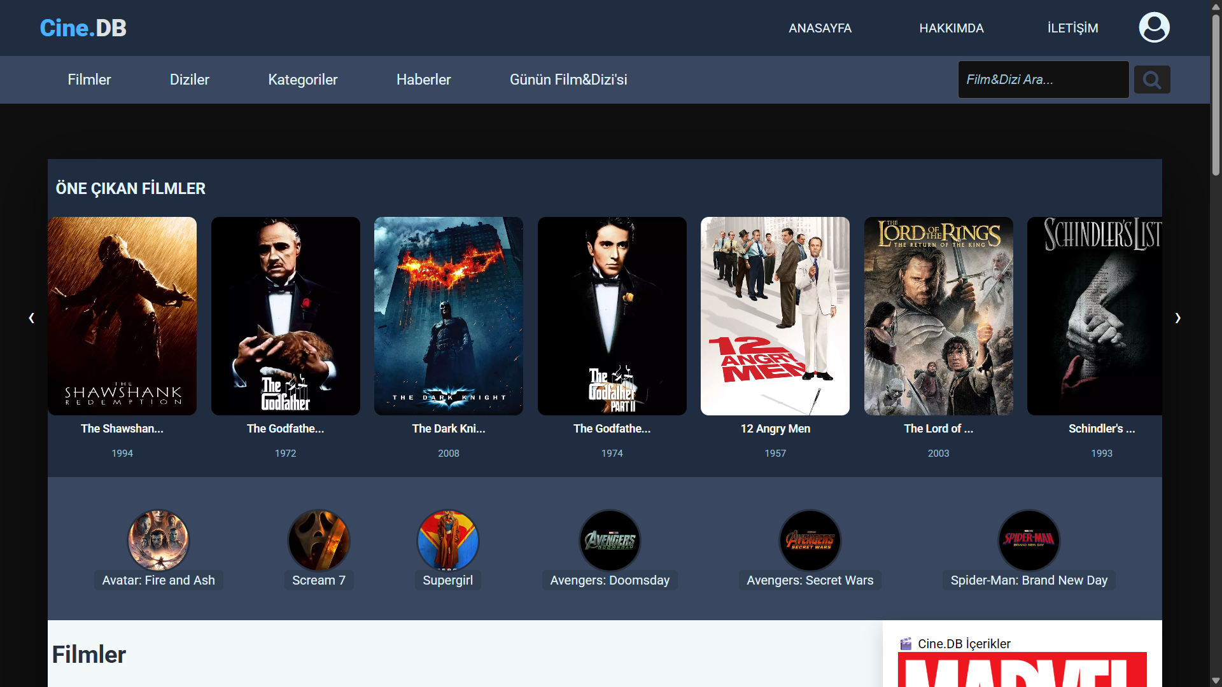The image size is (1222, 687).
Task: Click the page scrollbar down arrow
Action: pyautogui.click(x=1216, y=680)
